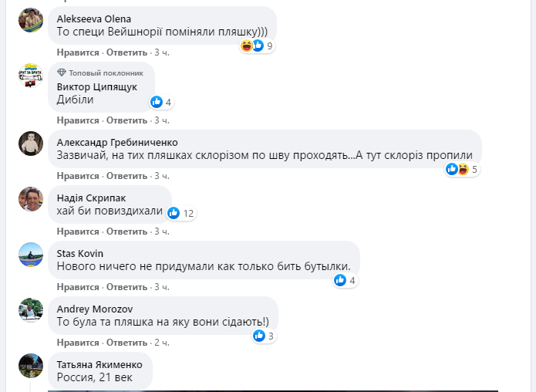Open reactions on Александр Гребиниченко's comment

(x=463, y=169)
